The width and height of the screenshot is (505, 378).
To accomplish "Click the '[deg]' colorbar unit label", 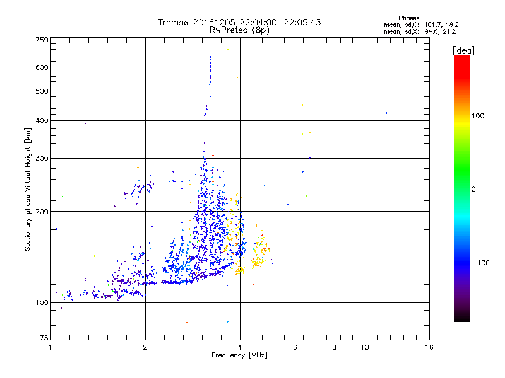I will click(463, 50).
